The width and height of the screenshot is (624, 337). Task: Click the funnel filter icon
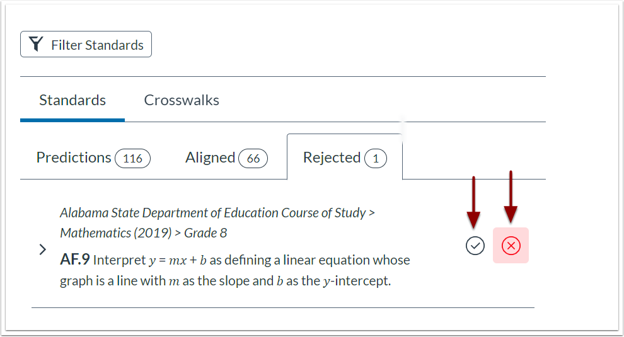click(36, 43)
